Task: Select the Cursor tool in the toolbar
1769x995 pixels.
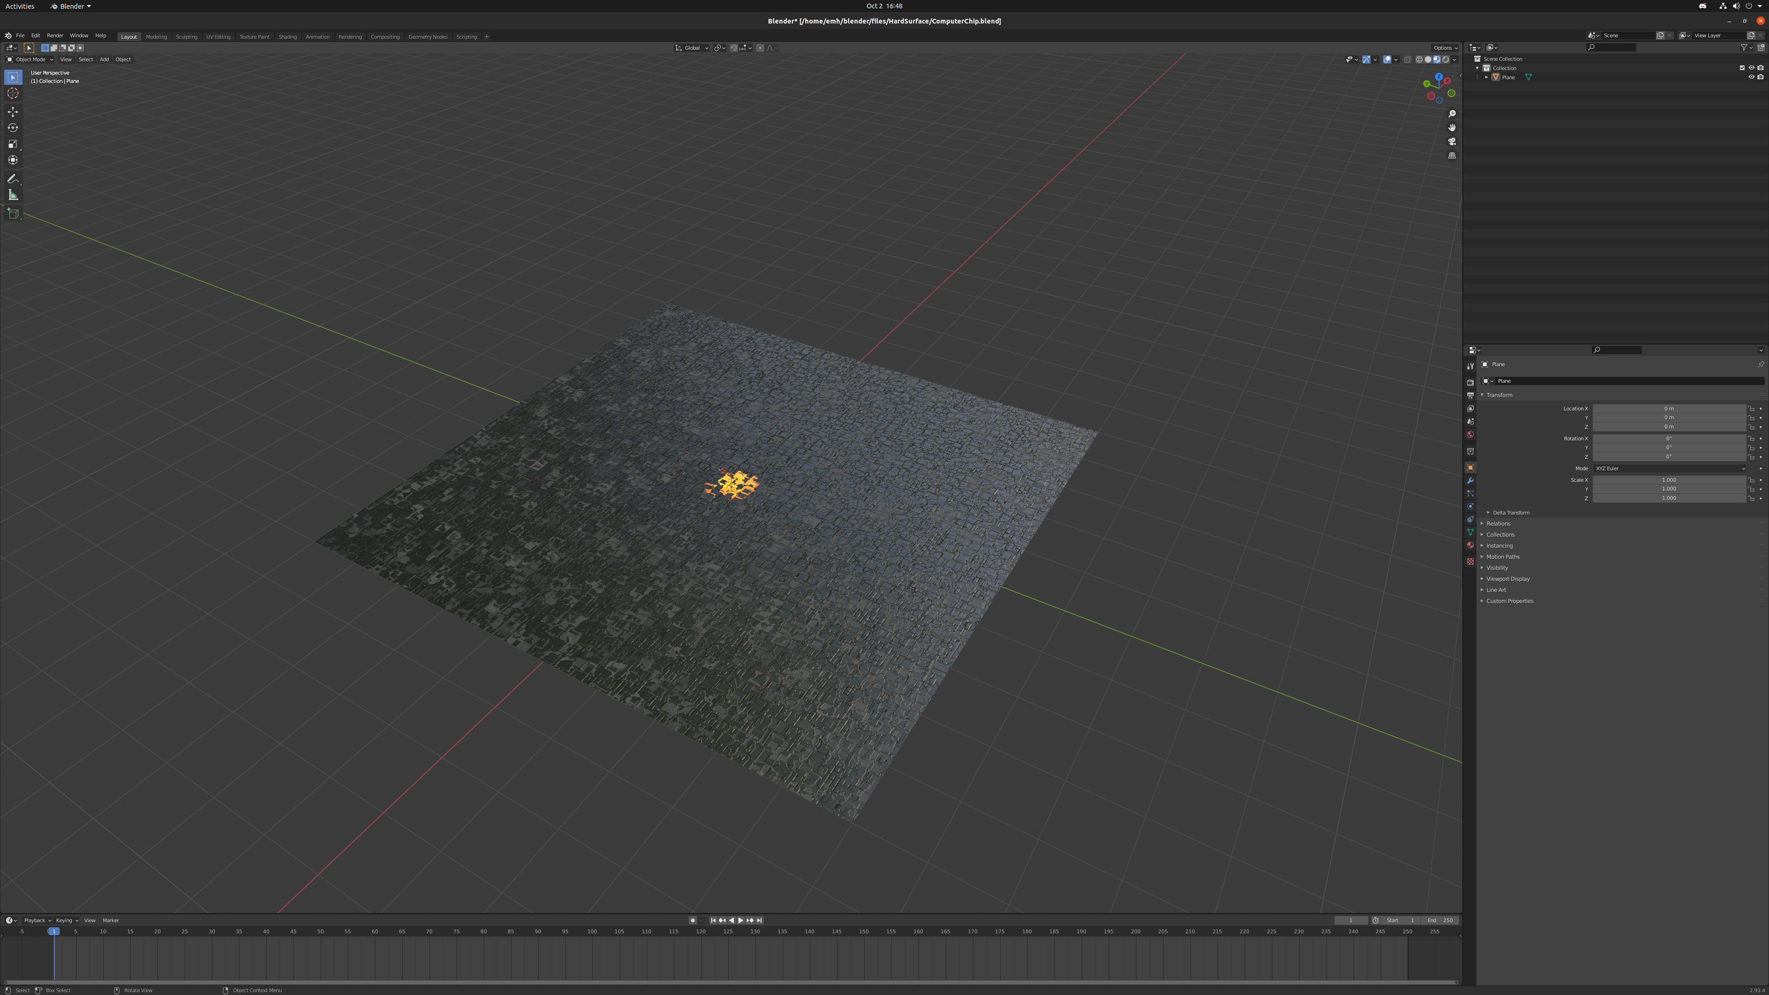Action: [x=13, y=94]
